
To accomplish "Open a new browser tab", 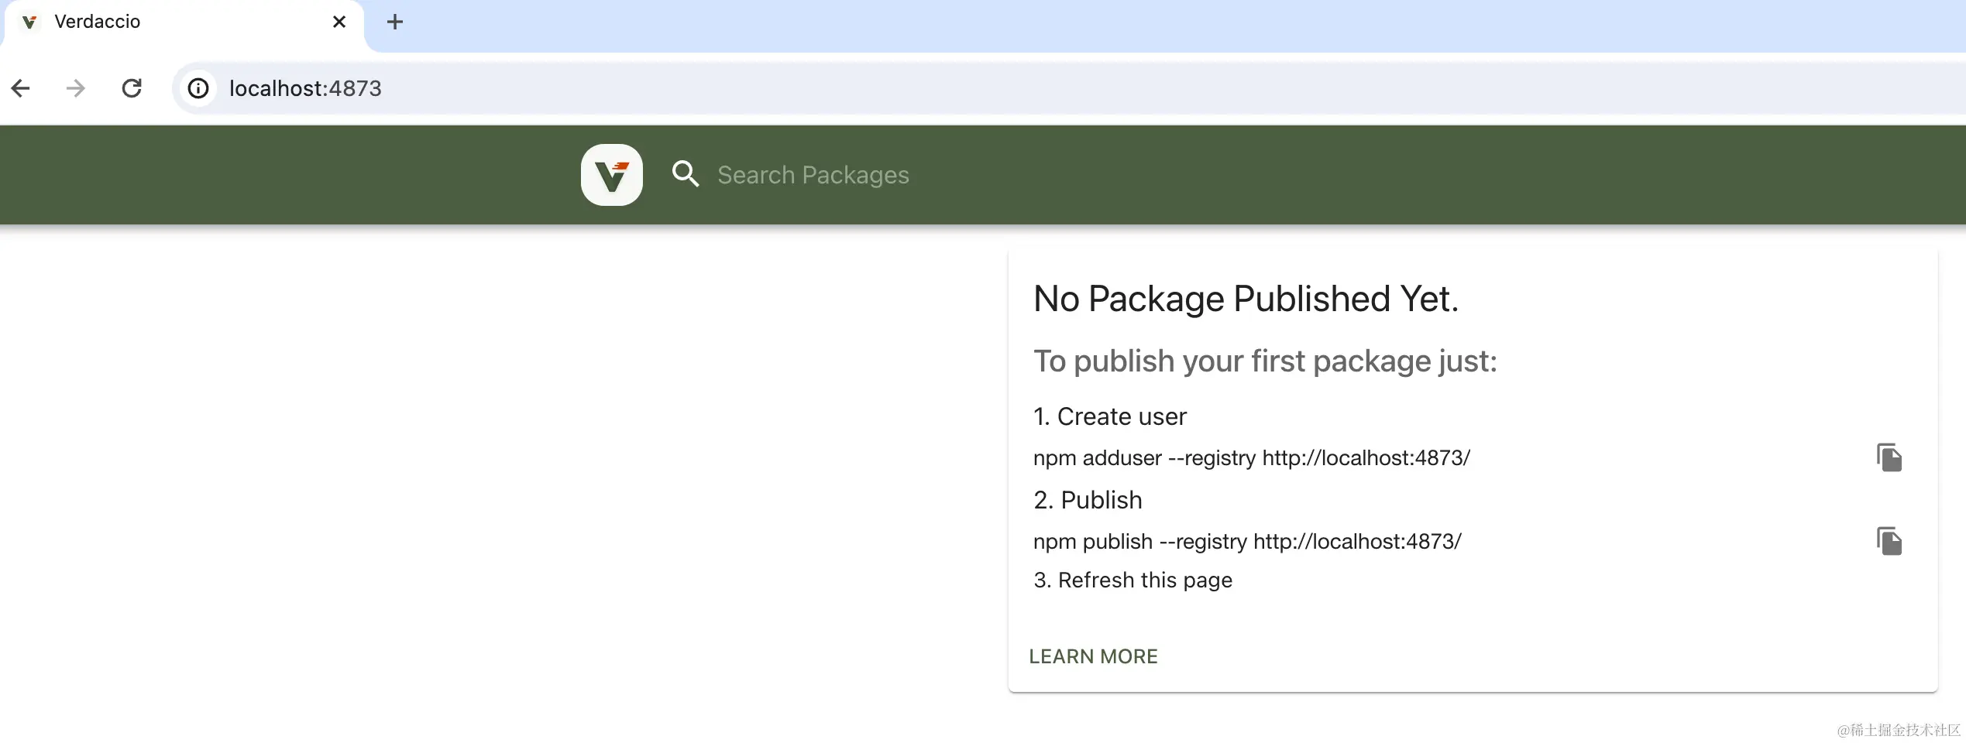I will 395,22.
